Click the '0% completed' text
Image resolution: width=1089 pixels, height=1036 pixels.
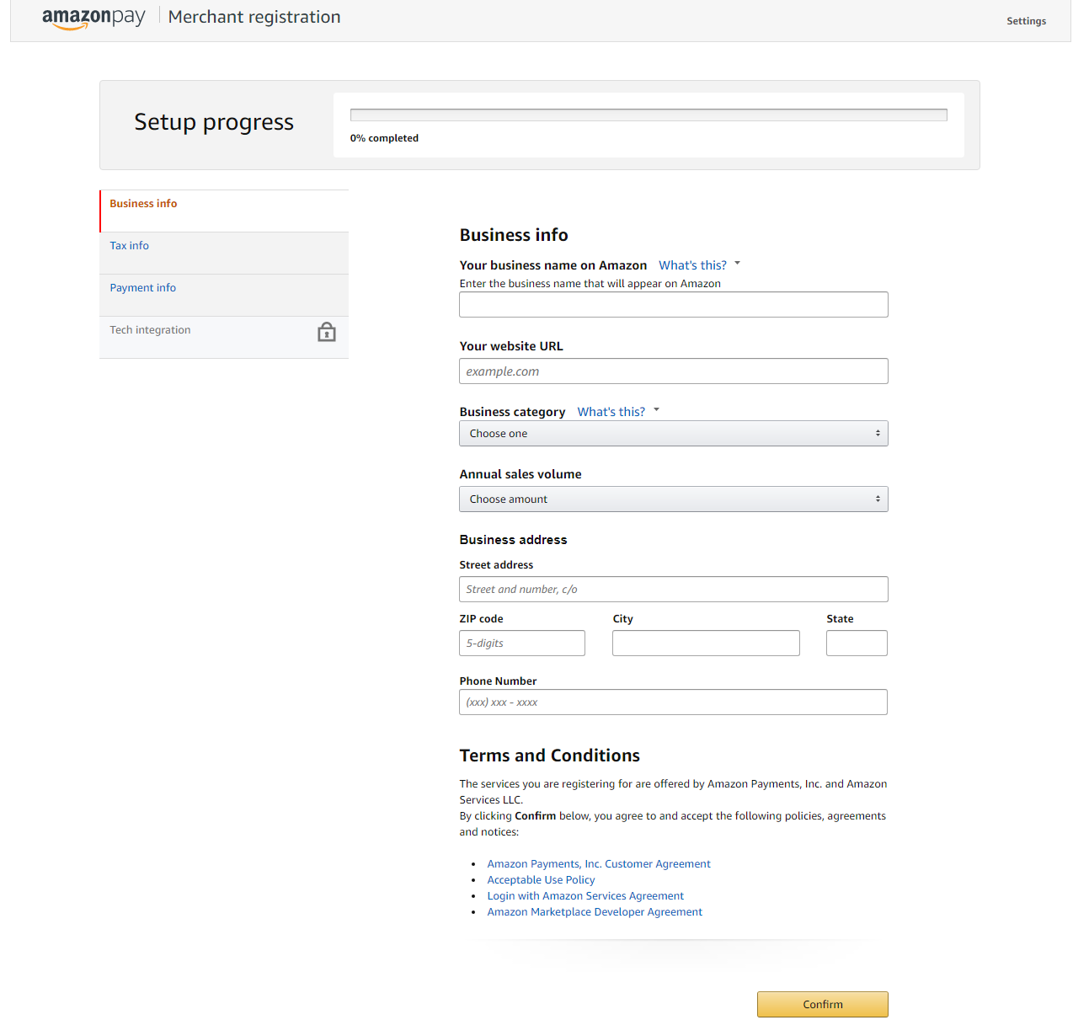coord(384,138)
